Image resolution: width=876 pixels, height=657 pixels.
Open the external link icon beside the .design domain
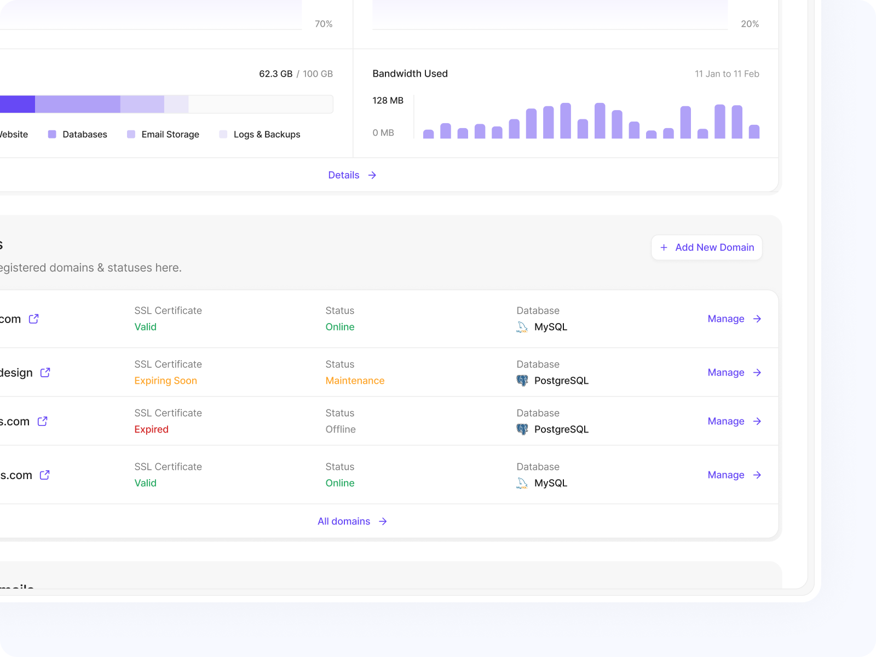coord(45,372)
